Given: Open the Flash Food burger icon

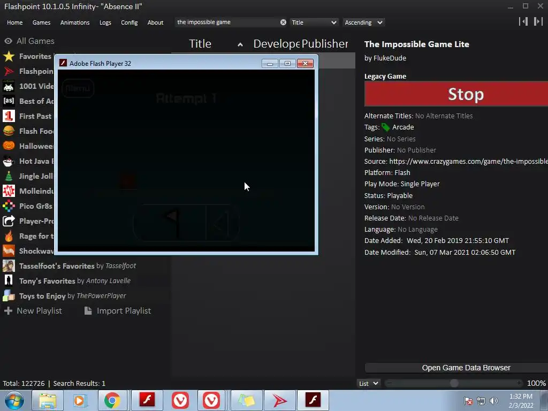Looking at the screenshot, I should [9, 131].
